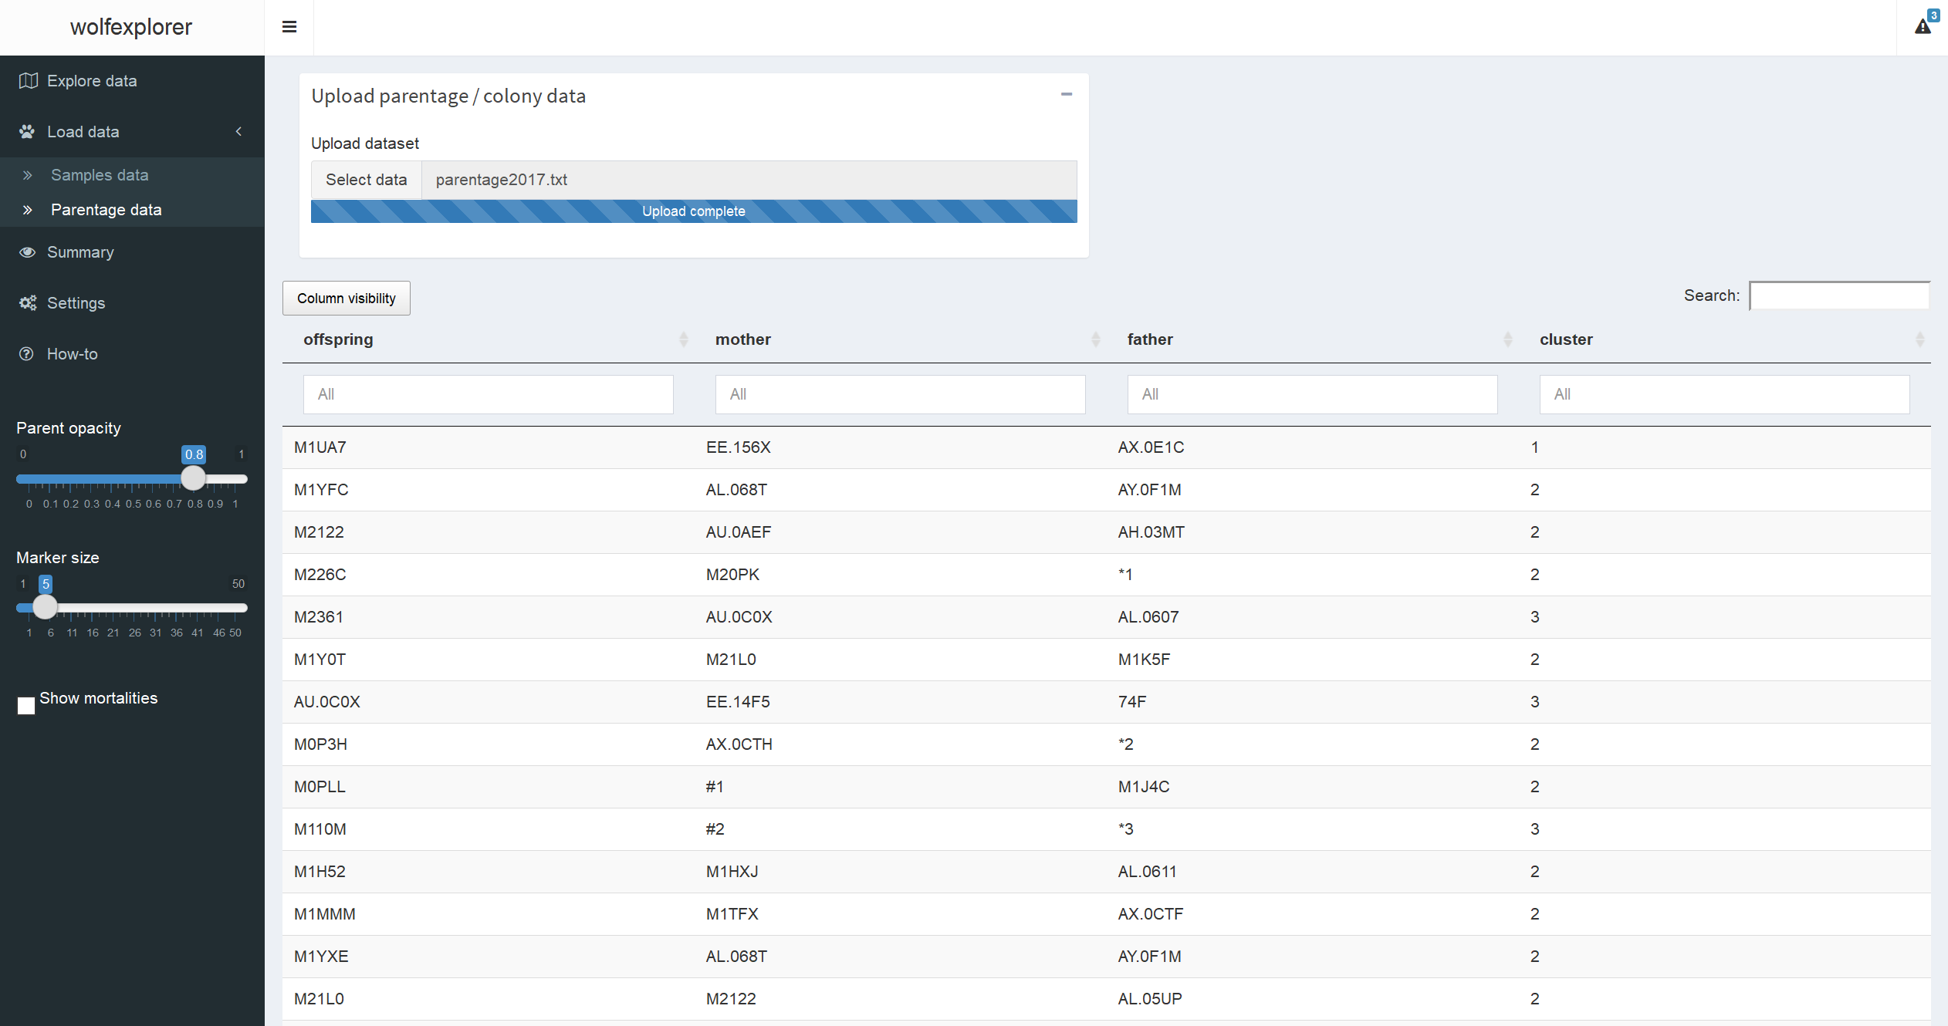
Task: Open the cluster column filter box
Action: pyautogui.click(x=1724, y=394)
